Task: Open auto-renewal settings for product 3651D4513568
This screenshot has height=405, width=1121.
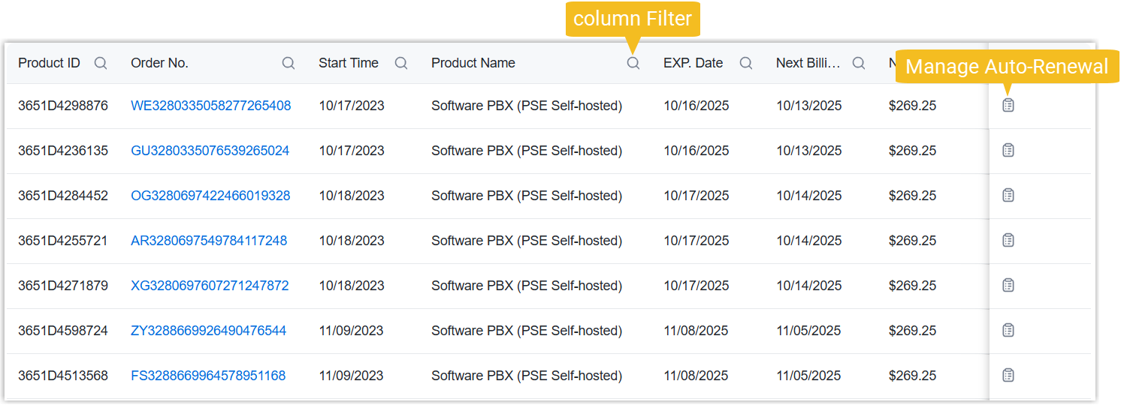Action: [1008, 376]
